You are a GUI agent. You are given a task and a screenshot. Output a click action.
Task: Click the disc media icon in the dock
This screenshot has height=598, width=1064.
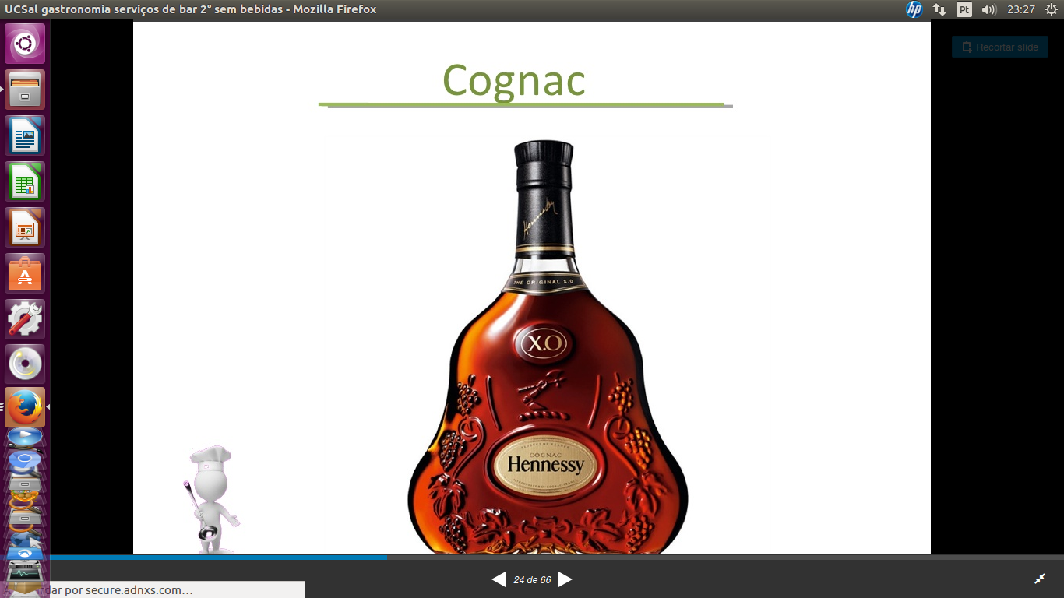coord(25,364)
